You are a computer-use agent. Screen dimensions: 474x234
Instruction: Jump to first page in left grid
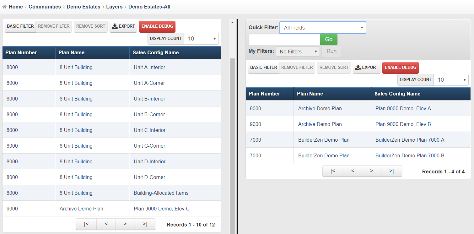(x=86, y=224)
